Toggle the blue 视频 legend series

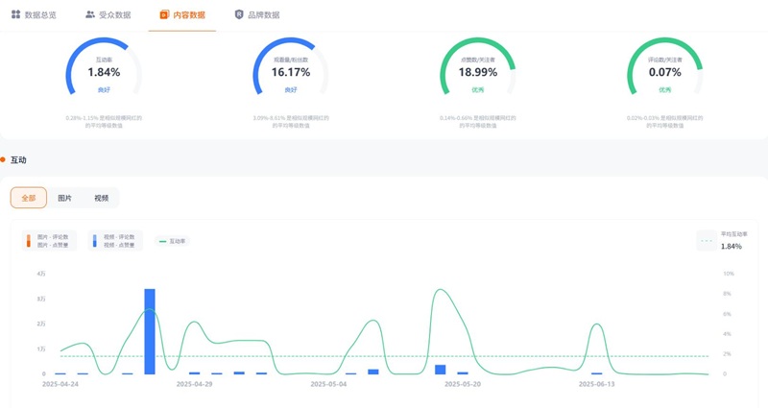click(115, 241)
